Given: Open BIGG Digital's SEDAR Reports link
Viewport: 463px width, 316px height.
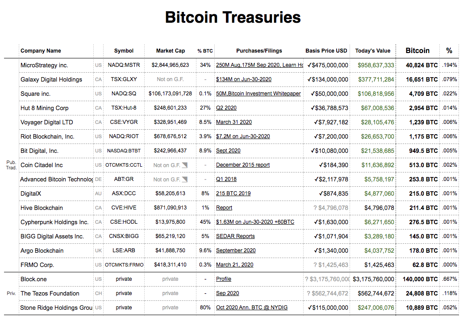Looking at the screenshot, I should tap(235, 236).
